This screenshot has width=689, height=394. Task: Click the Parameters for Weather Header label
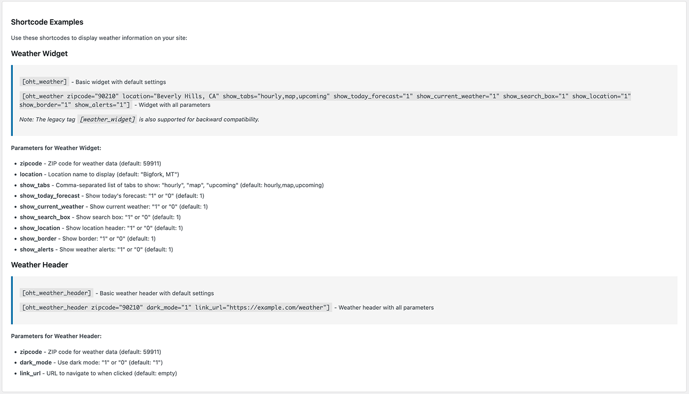tap(56, 336)
